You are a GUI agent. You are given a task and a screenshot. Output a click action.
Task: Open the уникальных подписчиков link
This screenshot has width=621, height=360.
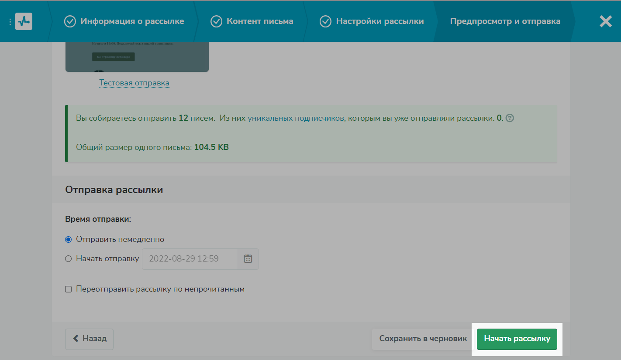click(296, 118)
